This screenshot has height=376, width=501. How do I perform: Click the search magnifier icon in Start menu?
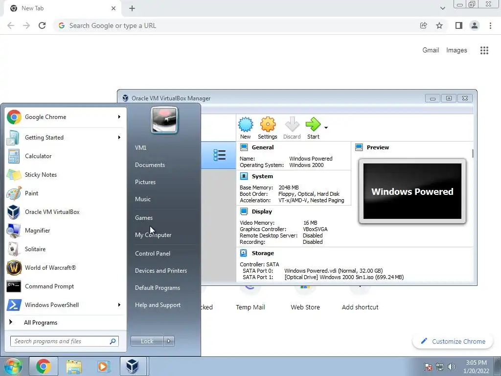tap(113, 341)
